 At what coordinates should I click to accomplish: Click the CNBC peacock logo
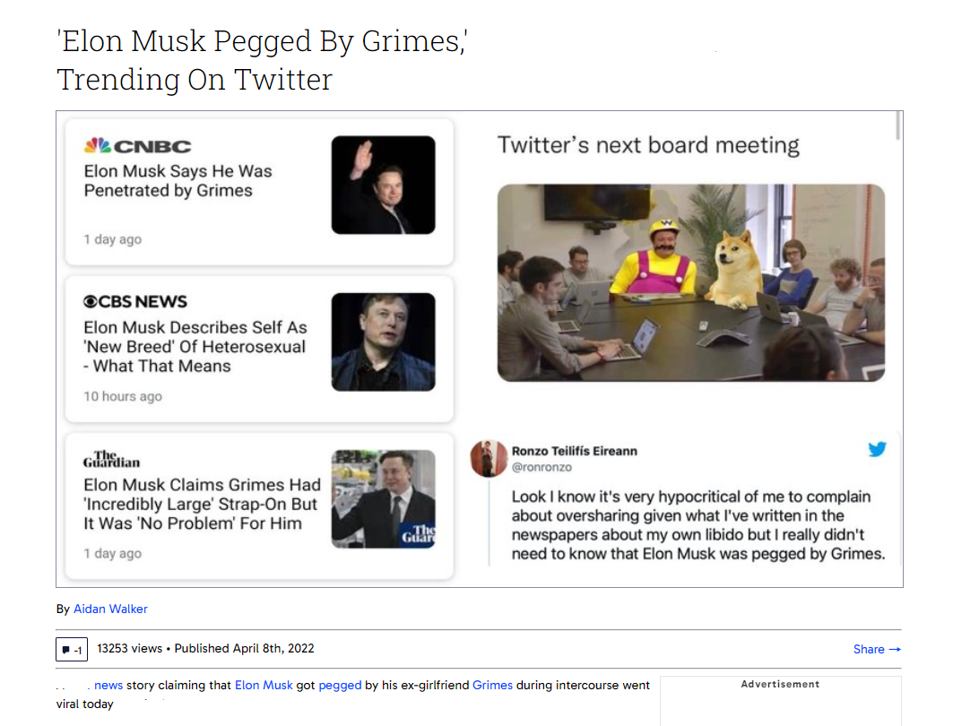tap(97, 145)
